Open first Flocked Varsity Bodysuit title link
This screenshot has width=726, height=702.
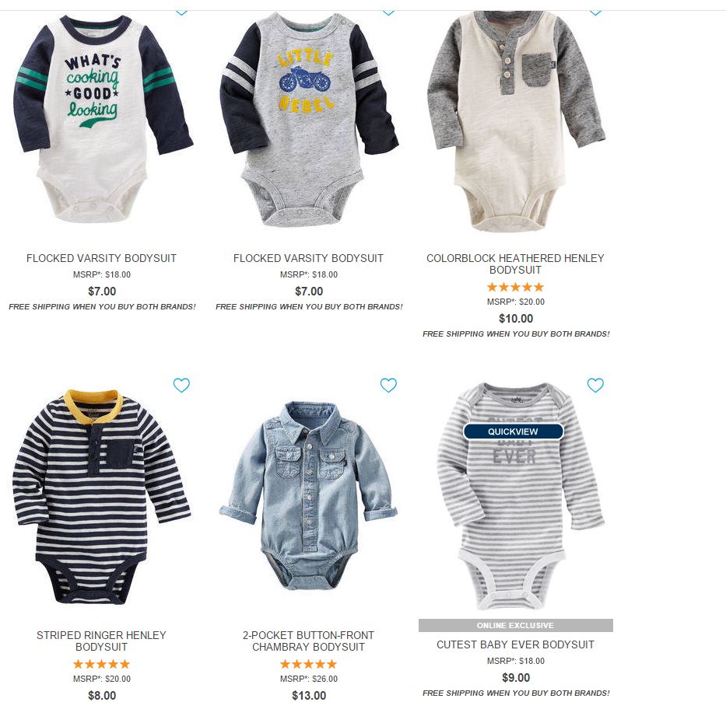pyautogui.click(x=101, y=258)
